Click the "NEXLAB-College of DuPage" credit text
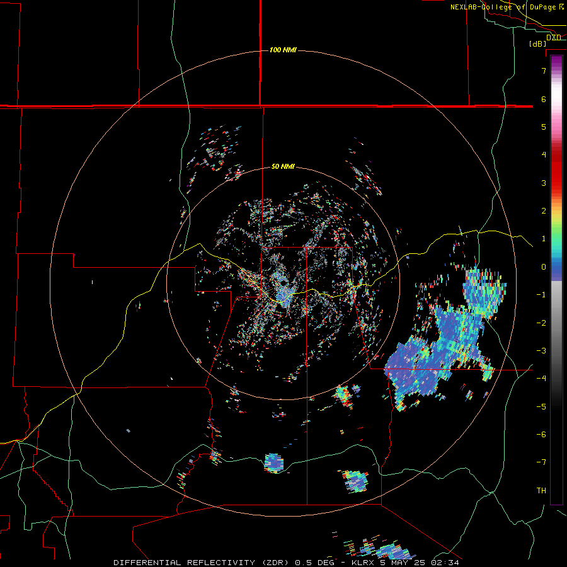The width and height of the screenshot is (567, 567). [504, 7]
